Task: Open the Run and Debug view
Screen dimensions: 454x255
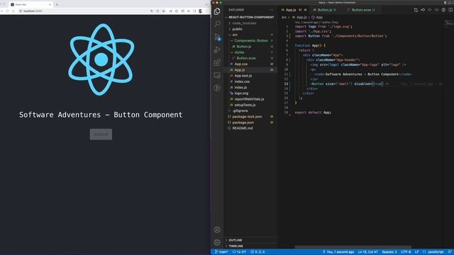Action: [x=217, y=50]
